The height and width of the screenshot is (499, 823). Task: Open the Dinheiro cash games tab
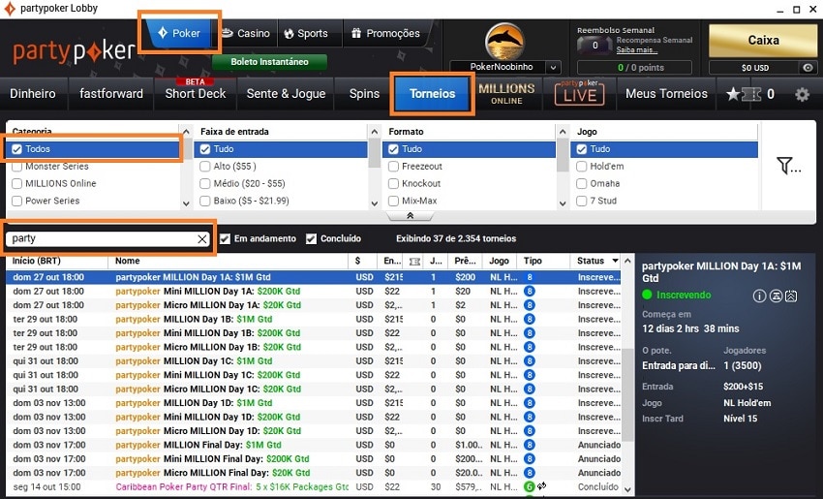click(x=33, y=94)
